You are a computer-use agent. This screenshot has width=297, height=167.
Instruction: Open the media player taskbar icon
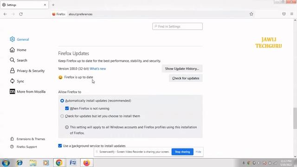[x=46, y=163]
